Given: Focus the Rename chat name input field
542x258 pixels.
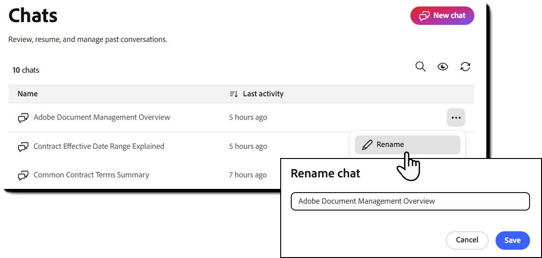Looking at the screenshot, I should pos(410,201).
